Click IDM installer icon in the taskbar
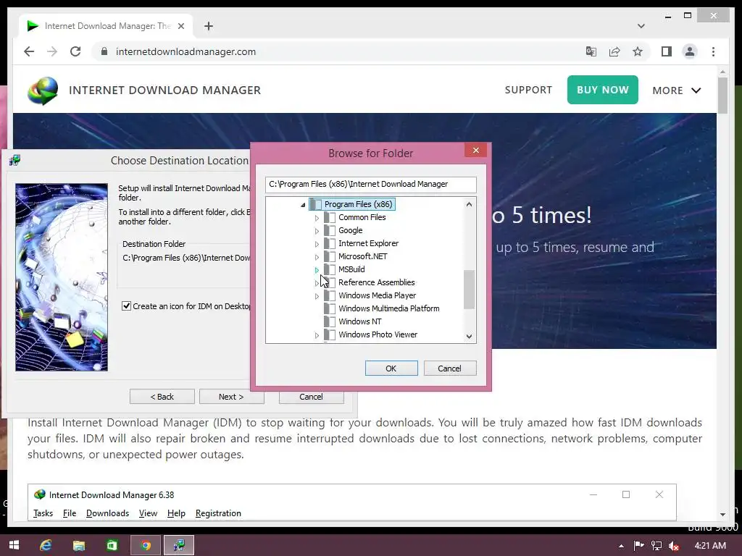The image size is (742, 556). [179, 545]
